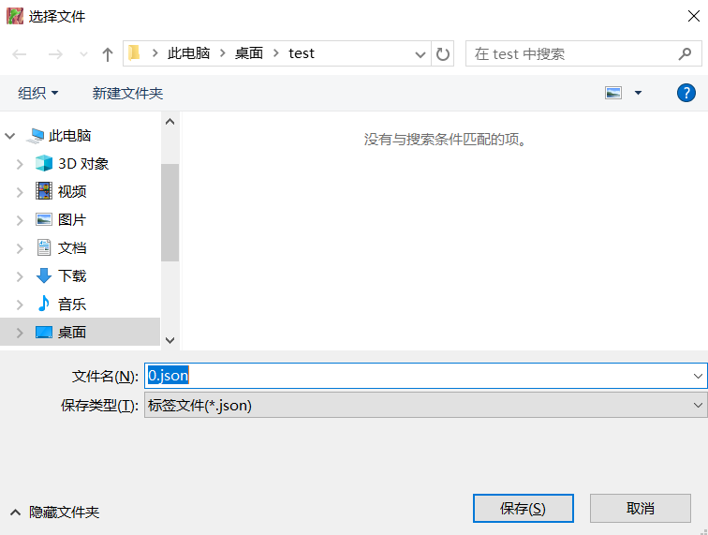Viewport: 708px width, 535px height.
Task: Select 下载 folder in tree
Action: pyautogui.click(x=72, y=275)
